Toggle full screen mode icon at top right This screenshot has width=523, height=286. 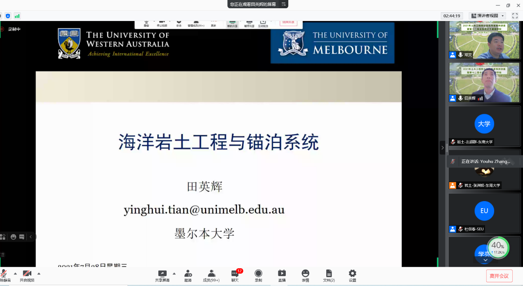click(515, 16)
